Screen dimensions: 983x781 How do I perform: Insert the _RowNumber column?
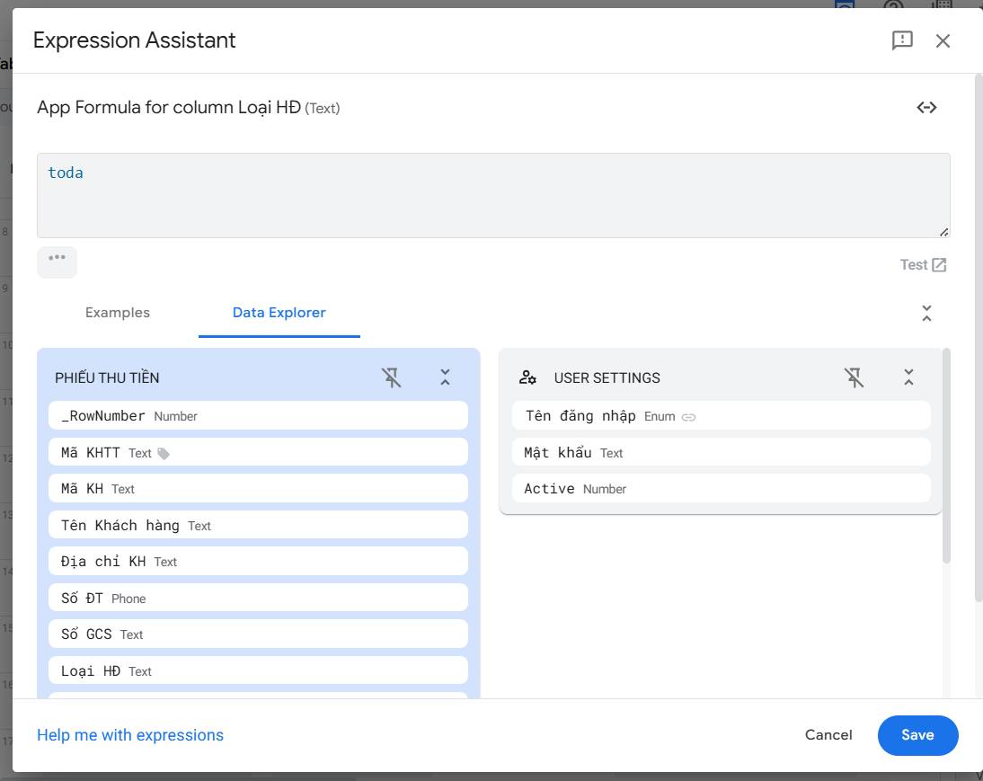[x=258, y=415]
